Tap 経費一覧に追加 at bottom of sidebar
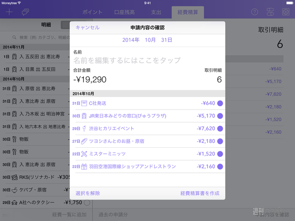Screen dimensions: 295x221 coord(69,215)
